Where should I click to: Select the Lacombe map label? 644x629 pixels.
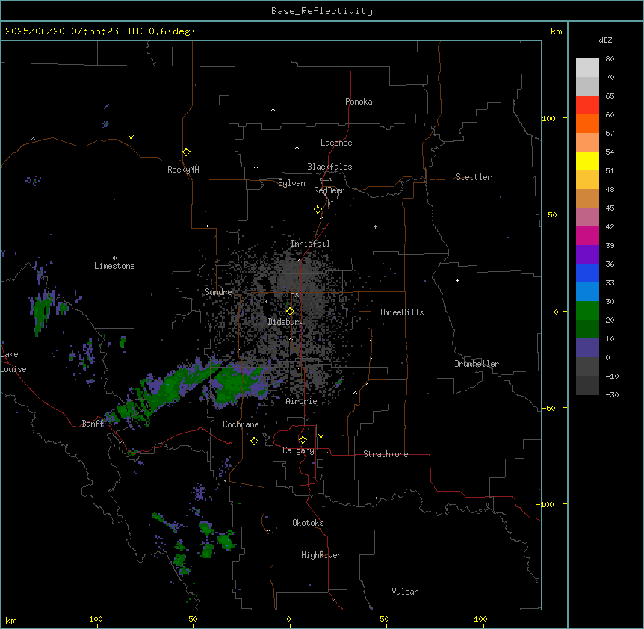(x=336, y=143)
